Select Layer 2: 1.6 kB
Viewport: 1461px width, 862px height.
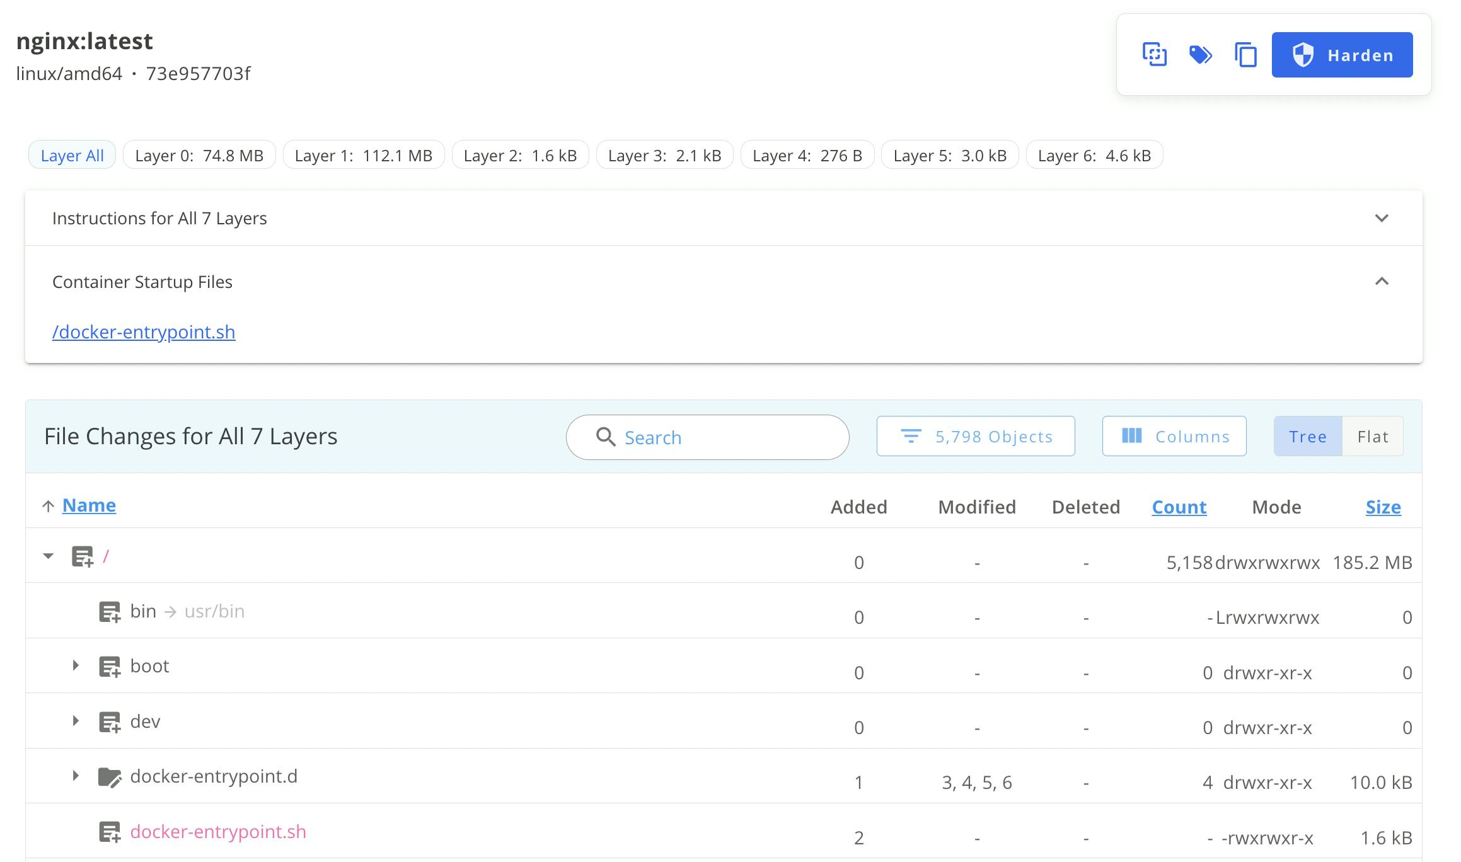point(520,155)
